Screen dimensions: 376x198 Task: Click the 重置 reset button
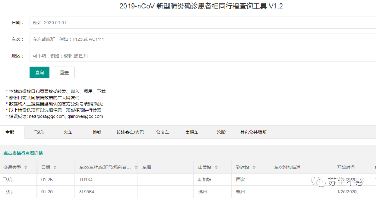pyautogui.click(x=64, y=73)
